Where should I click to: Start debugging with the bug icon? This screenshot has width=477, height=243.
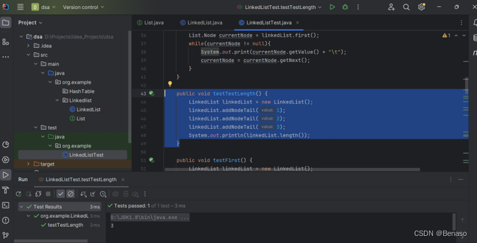click(x=345, y=7)
